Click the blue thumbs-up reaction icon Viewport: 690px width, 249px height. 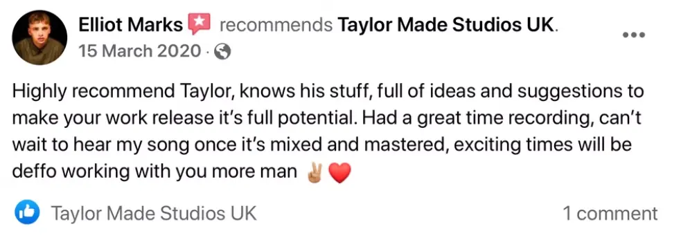click(x=27, y=212)
